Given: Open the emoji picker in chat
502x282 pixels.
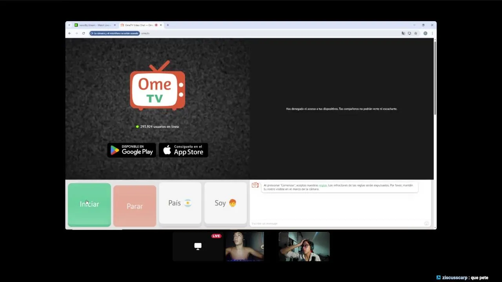Looking at the screenshot, I should (x=426, y=223).
